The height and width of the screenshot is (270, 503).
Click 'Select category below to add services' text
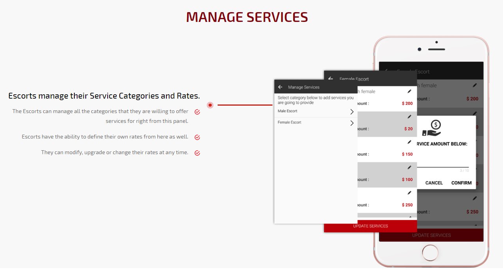coord(316,100)
